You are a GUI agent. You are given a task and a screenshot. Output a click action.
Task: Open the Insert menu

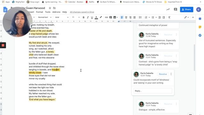pyautogui.click(x=31, y=12)
